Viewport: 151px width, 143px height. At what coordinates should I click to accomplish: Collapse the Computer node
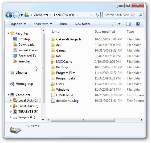click(x=8, y=95)
